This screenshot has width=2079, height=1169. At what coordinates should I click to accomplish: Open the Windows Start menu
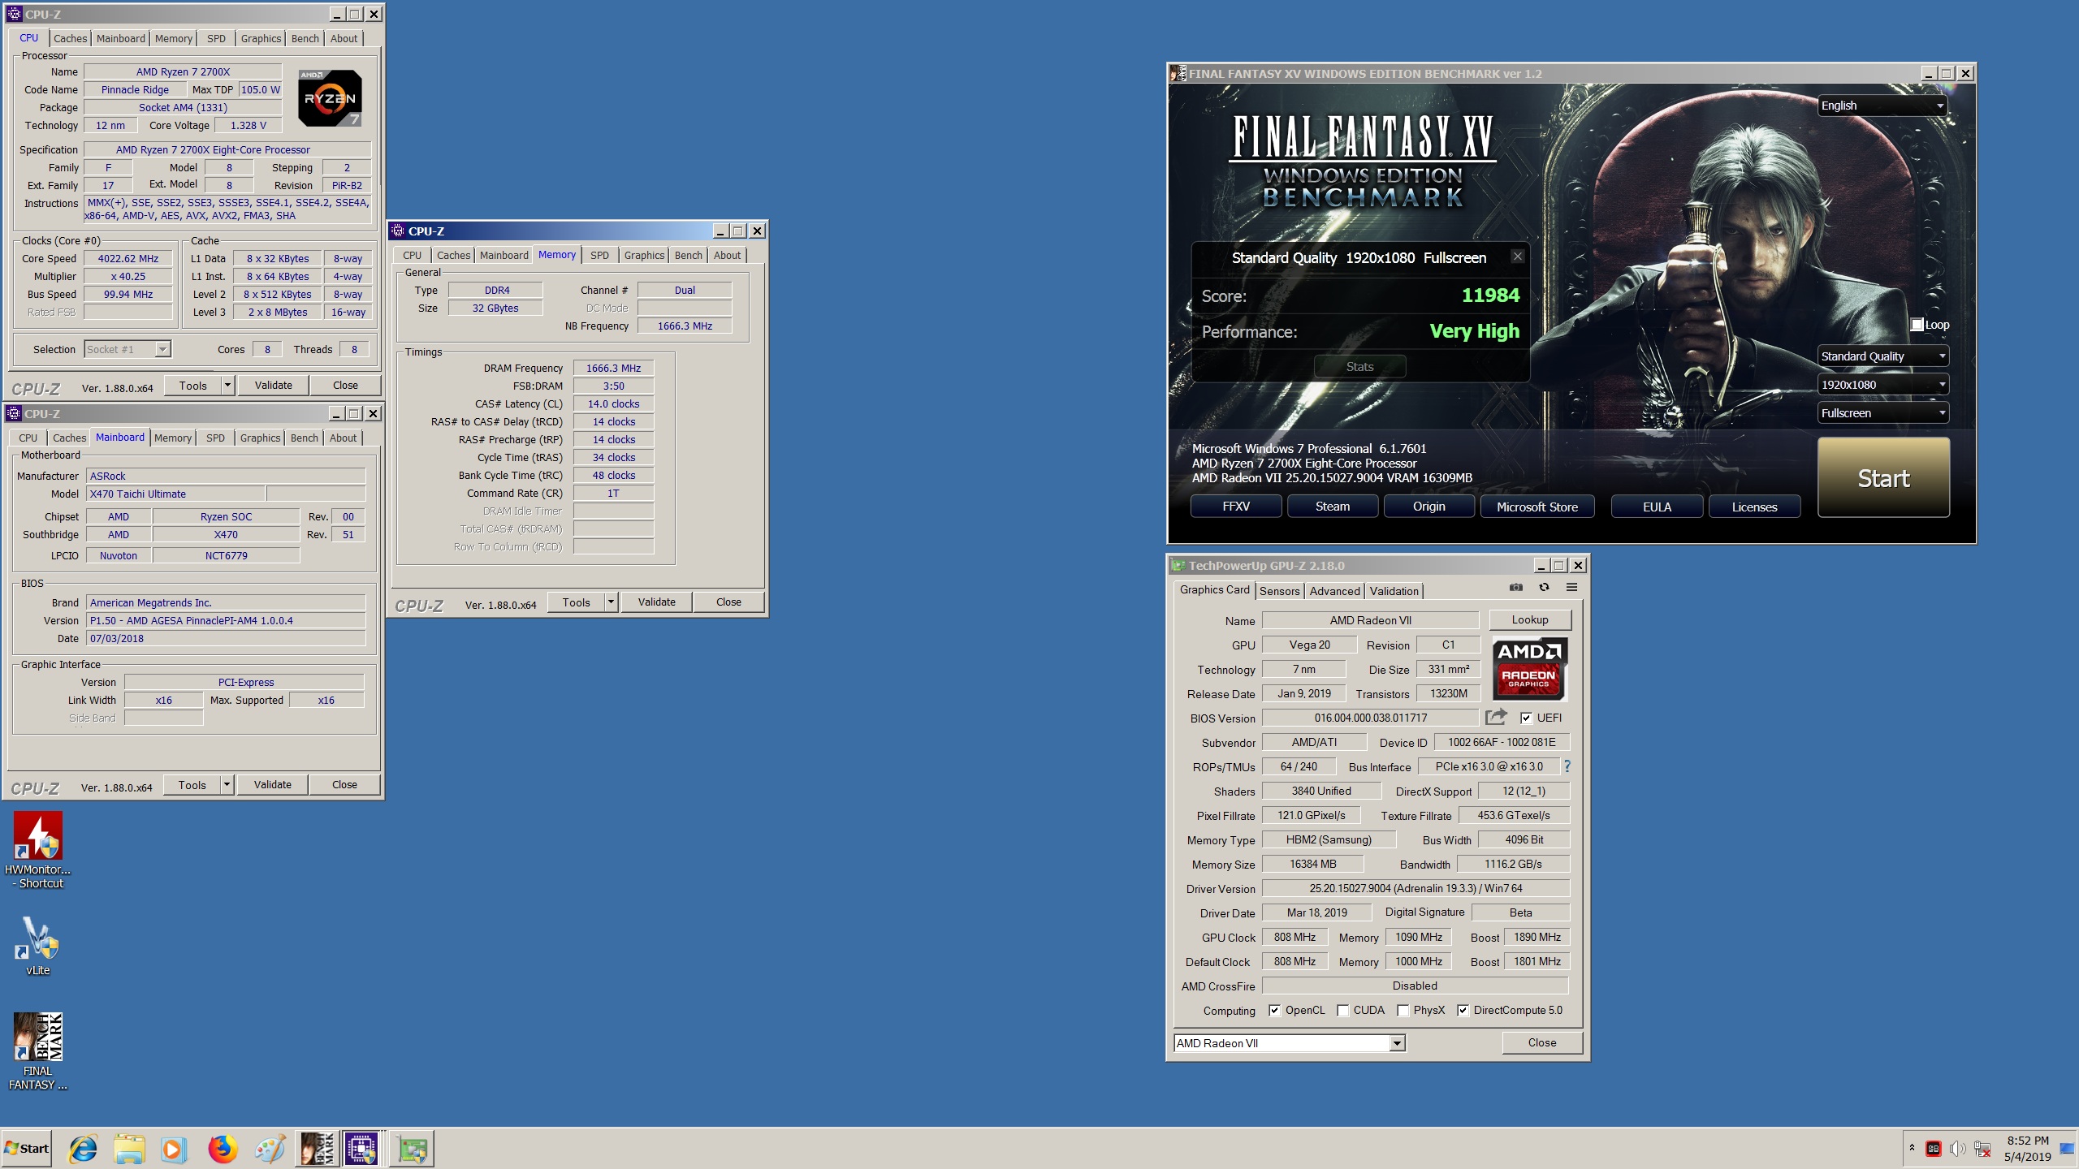coord(27,1149)
